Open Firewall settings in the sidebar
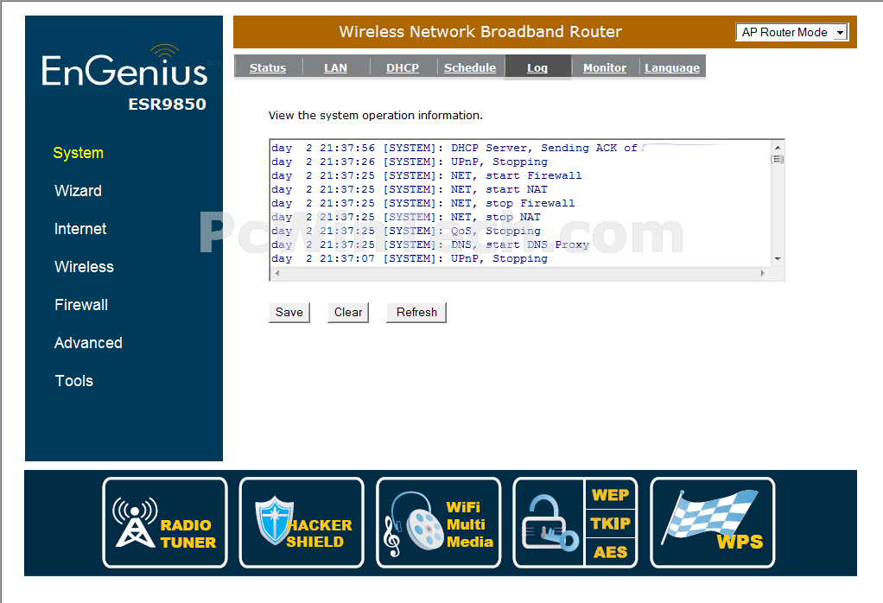Image resolution: width=883 pixels, height=603 pixels. click(81, 305)
